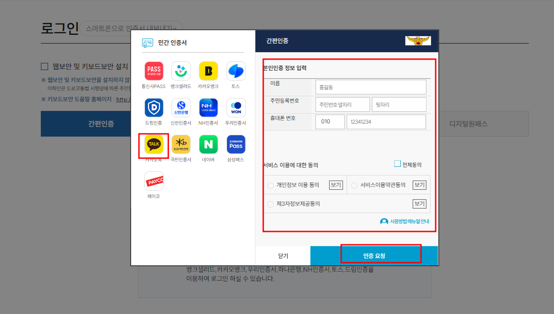The image size is (554, 314).
Task: Select the 카카오뱅크 certificate icon
Action: point(208,71)
